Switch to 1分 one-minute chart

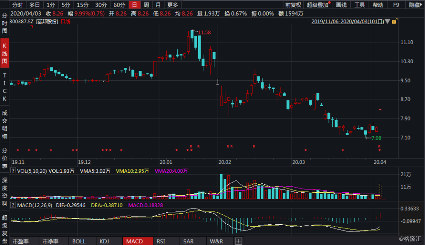[x=51, y=5]
